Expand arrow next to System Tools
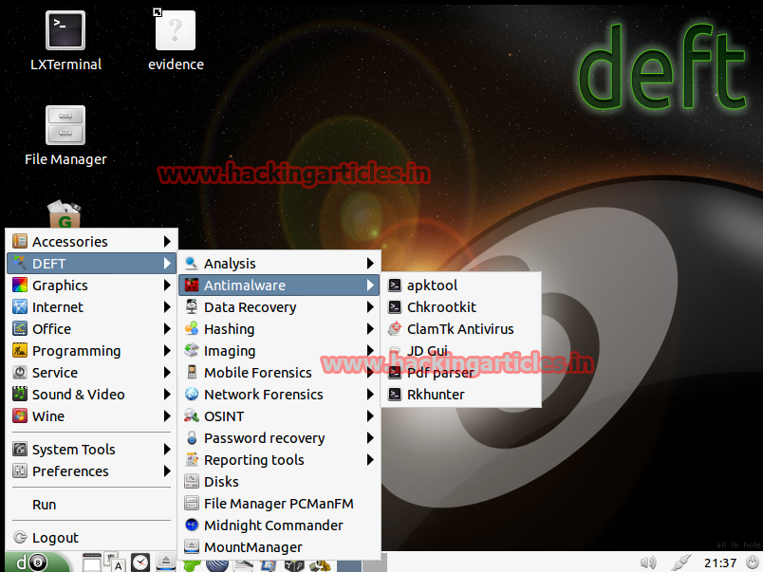Screen dimensions: 763x572 coord(167,449)
